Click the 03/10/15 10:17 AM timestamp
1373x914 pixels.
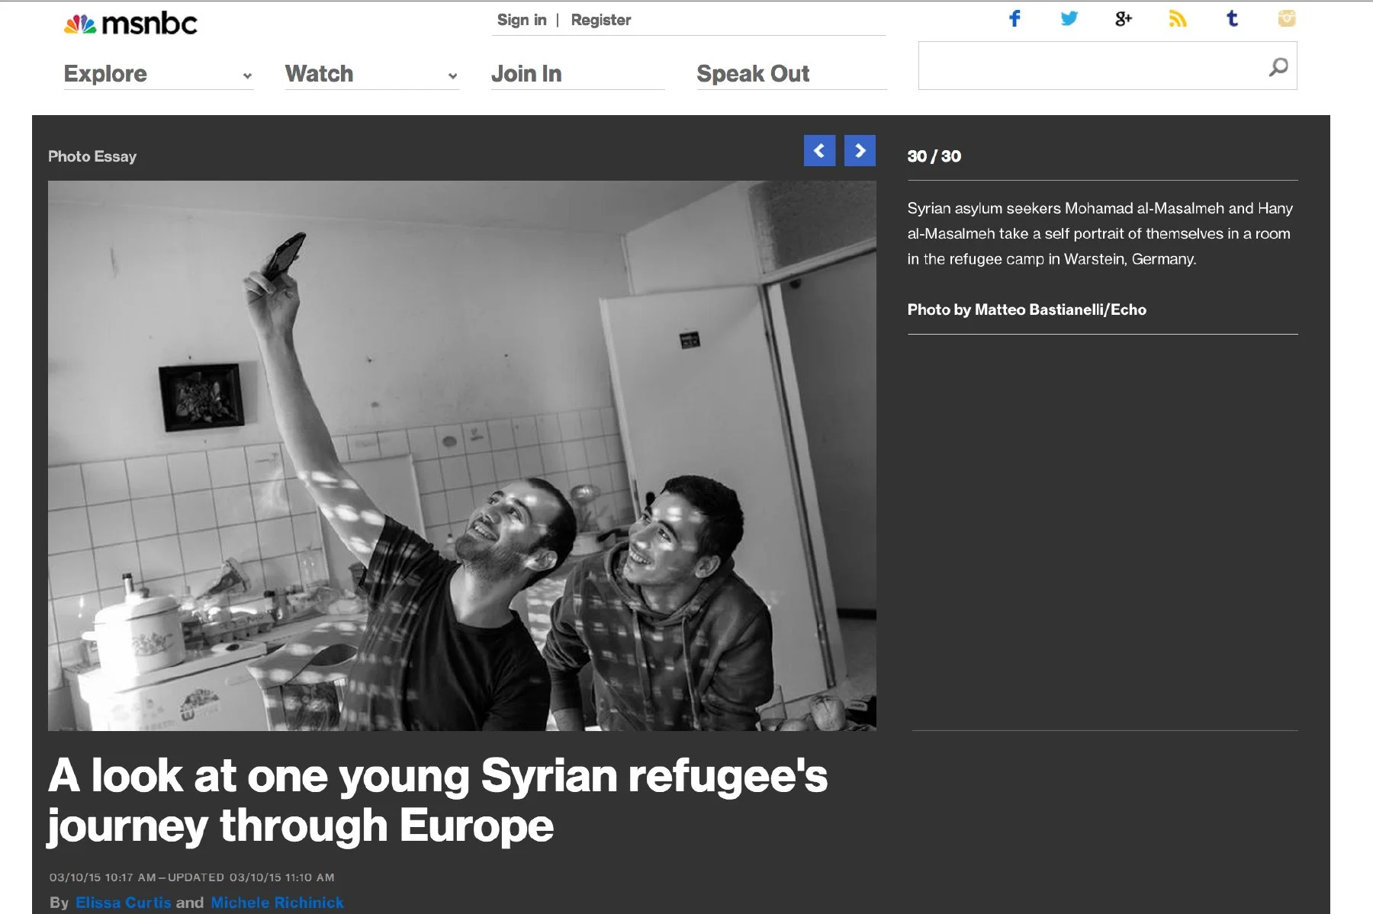pyautogui.click(x=103, y=877)
